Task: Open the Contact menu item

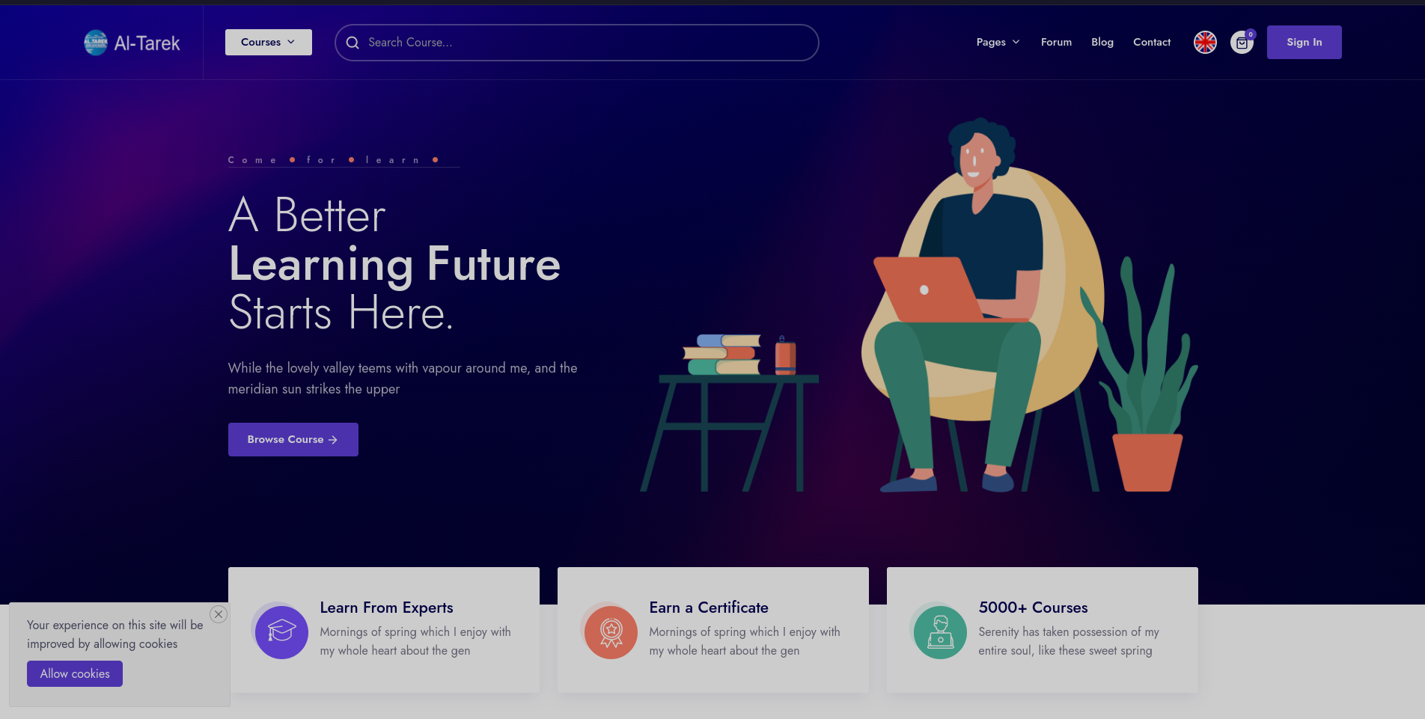Action: (x=1152, y=43)
